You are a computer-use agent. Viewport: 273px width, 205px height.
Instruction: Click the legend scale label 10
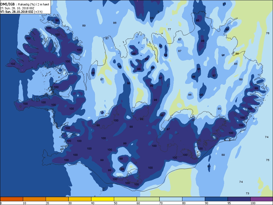24,203
